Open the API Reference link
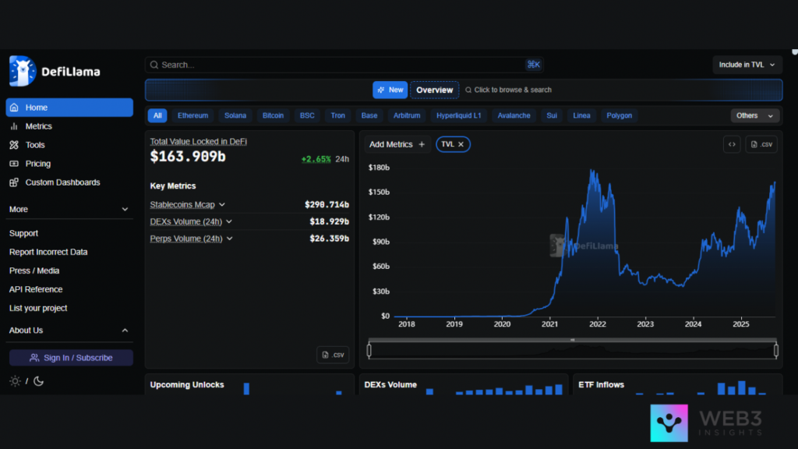The width and height of the screenshot is (798, 449). coord(36,289)
